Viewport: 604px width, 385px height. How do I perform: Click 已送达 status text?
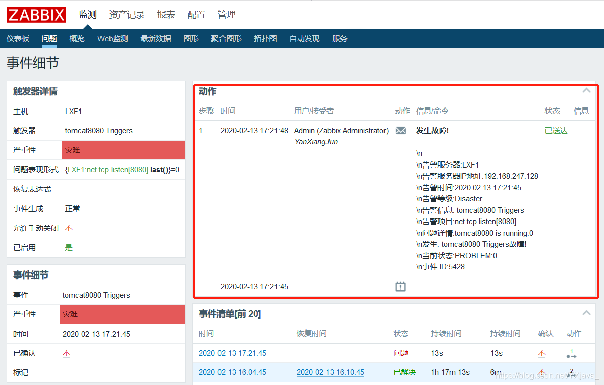click(556, 131)
